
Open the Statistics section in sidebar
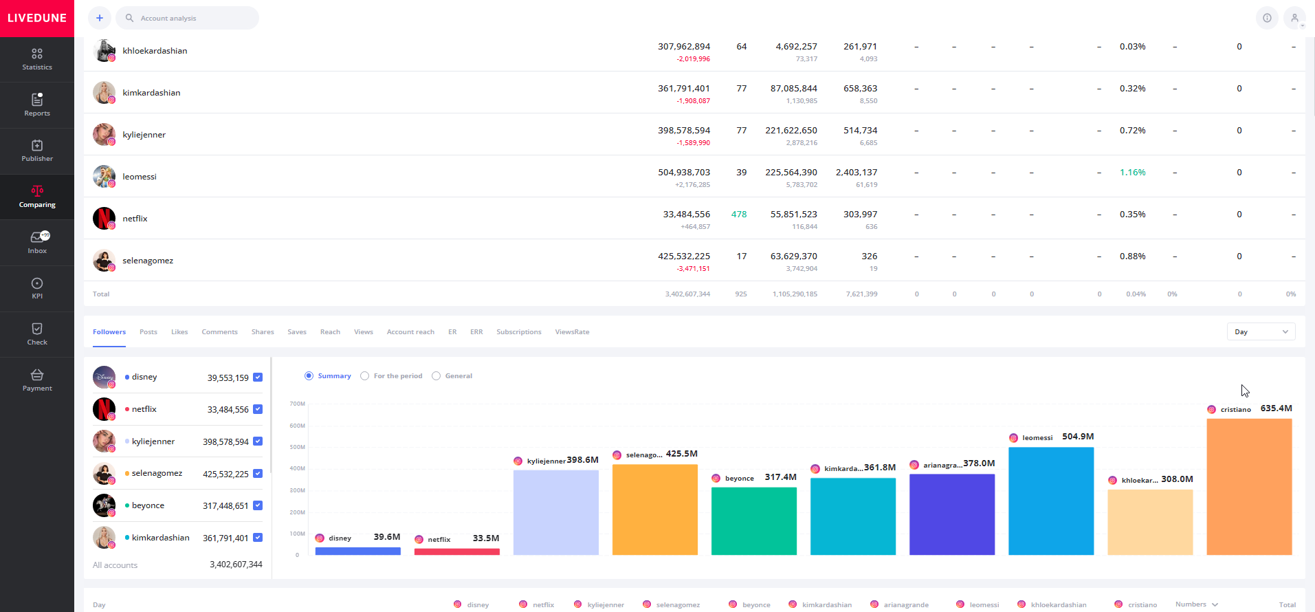pos(37,59)
